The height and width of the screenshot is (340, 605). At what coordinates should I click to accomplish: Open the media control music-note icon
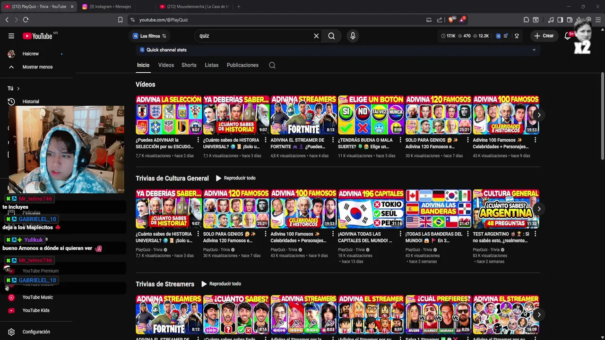click(x=551, y=20)
